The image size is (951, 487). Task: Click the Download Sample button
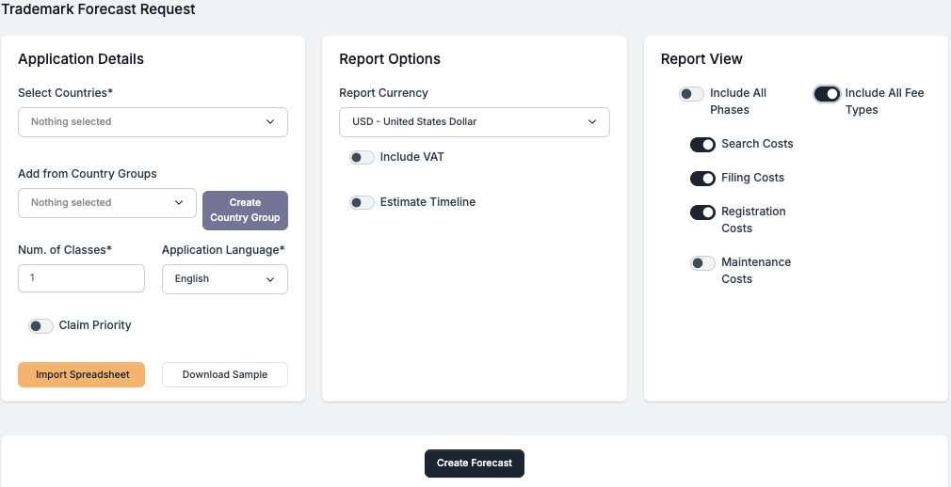point(225,375)
